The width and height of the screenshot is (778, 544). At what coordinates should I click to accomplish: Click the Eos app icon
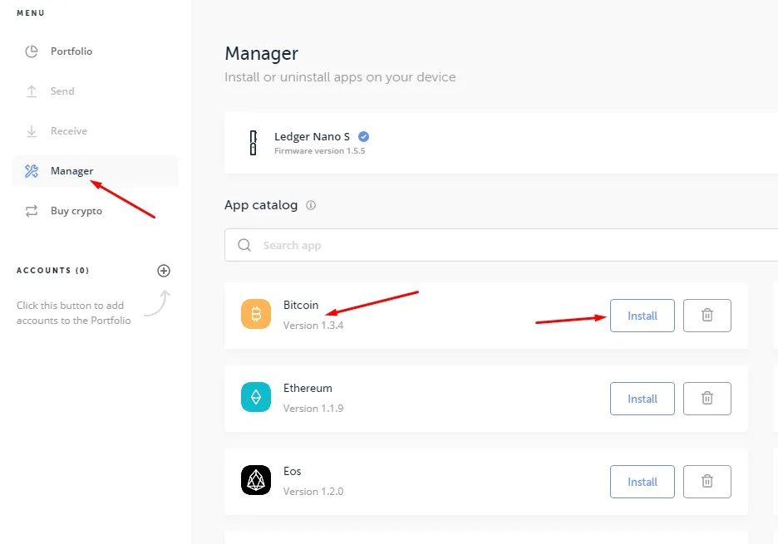coord(256,480)
